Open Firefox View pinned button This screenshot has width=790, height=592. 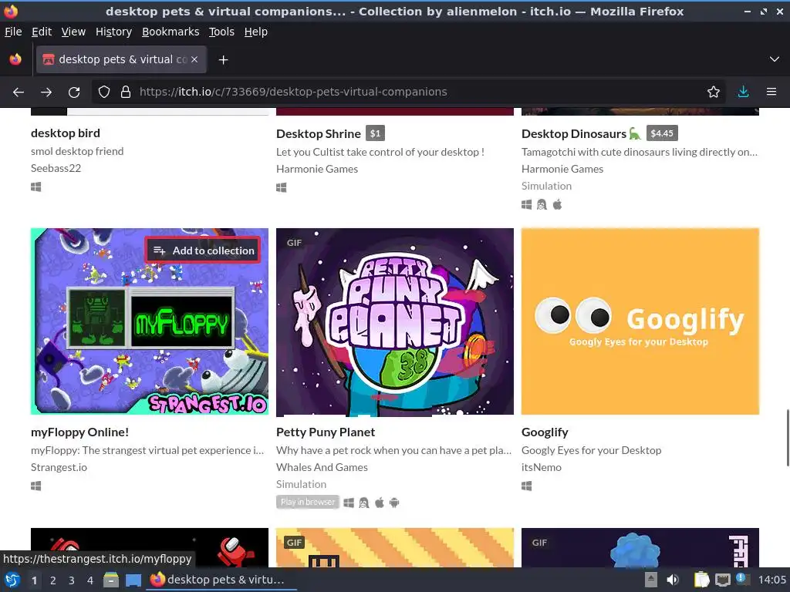coord(15,59)
